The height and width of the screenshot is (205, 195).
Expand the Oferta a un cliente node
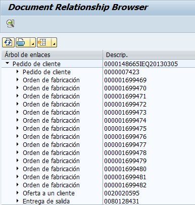(18, 193)
